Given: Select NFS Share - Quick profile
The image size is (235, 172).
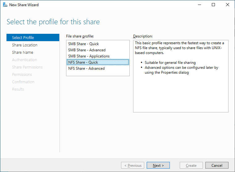Looking at the screenshot, I should tap(98, 62).
